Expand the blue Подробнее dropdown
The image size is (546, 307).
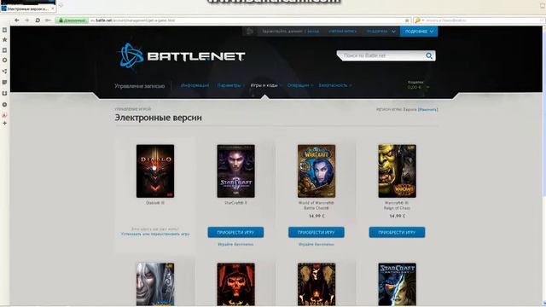[x=419, y=32]
